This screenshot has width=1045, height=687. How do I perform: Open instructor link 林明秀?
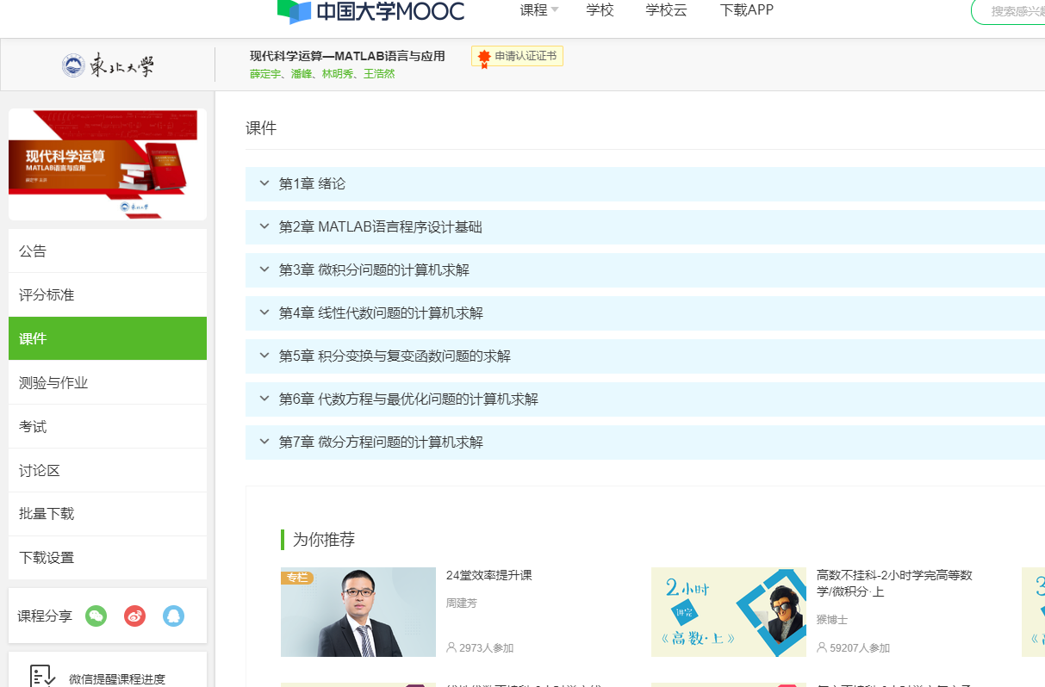(338, 74)
